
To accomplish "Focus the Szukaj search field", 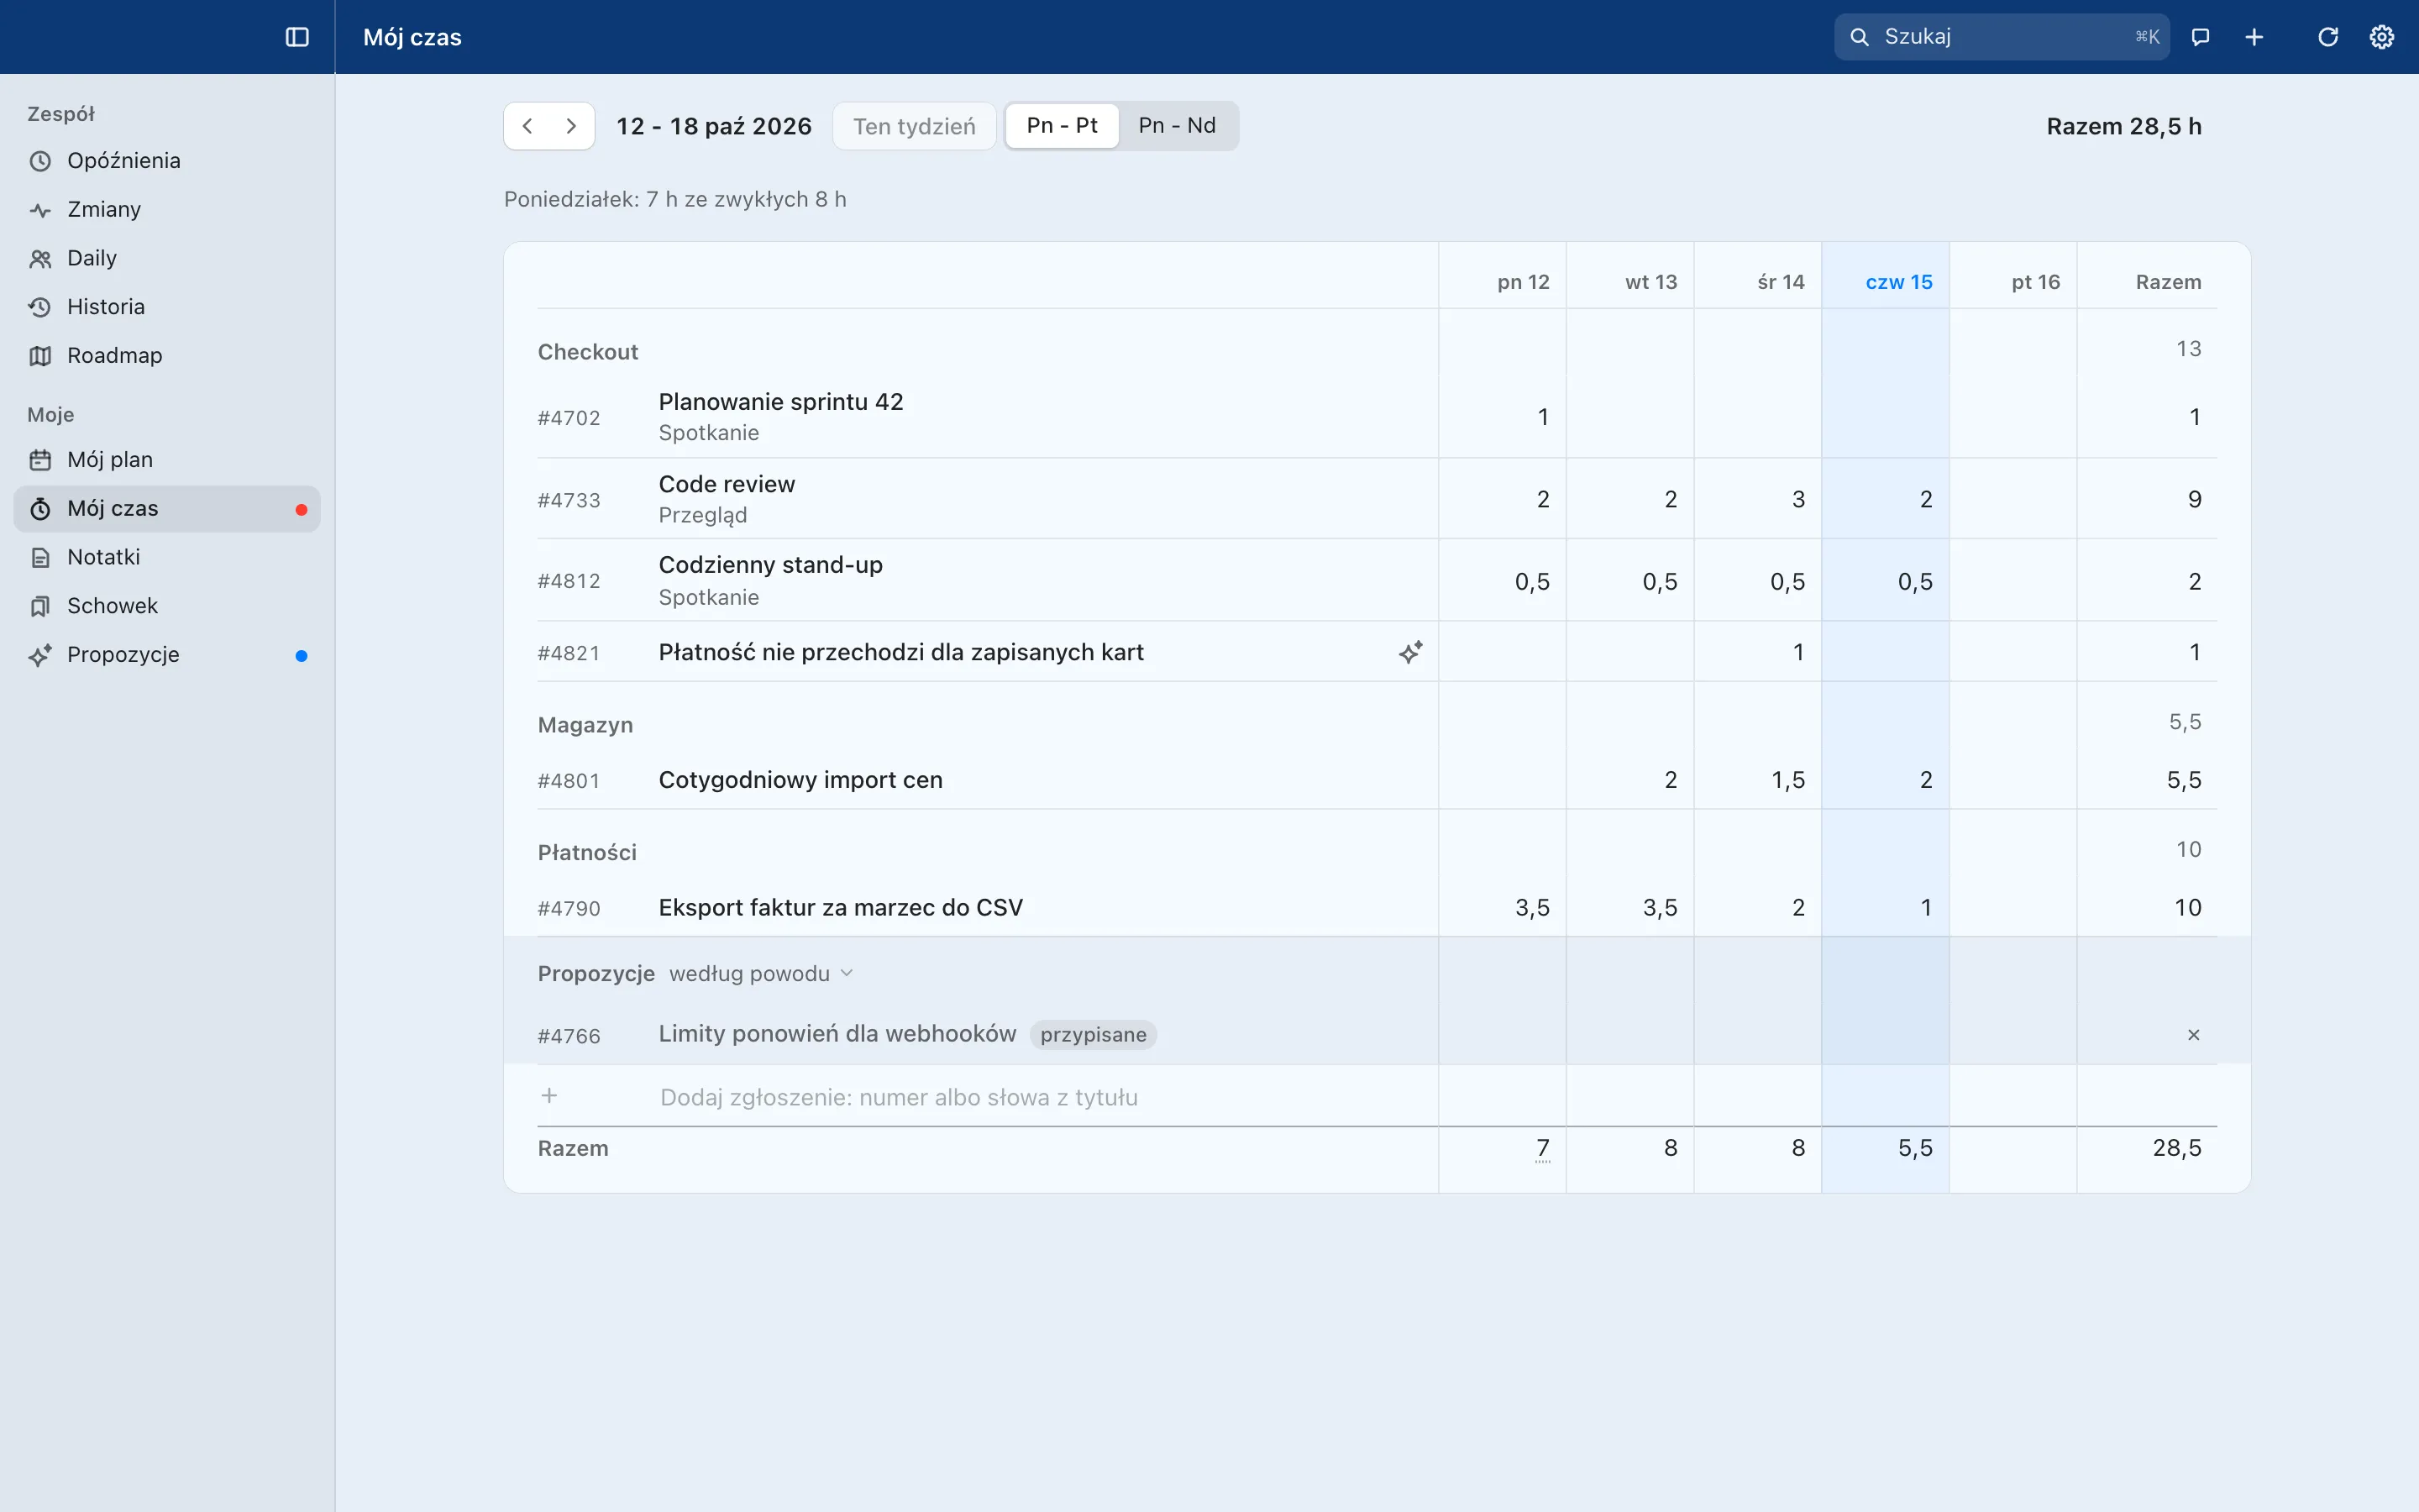I will click(2002, 37).
